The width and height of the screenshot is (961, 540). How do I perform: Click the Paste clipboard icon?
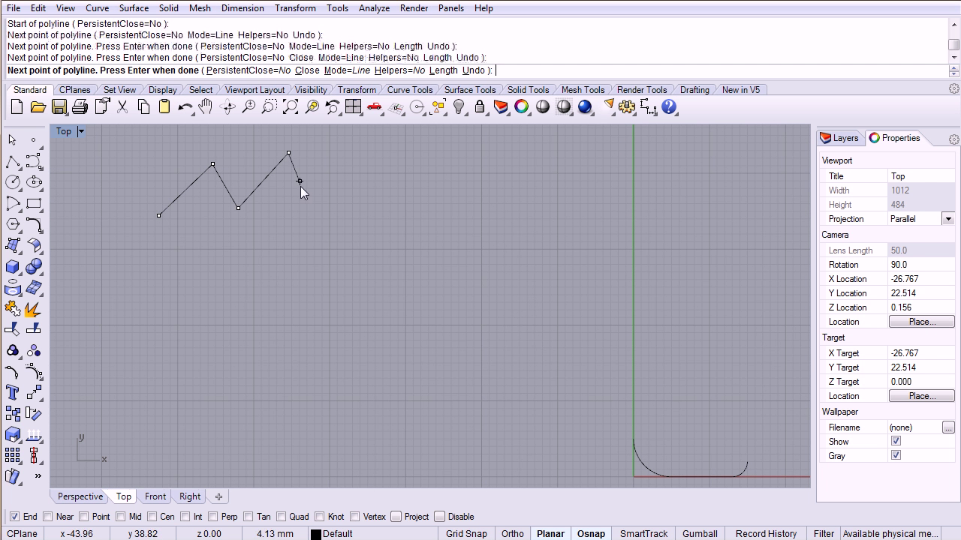pyautogui.click(x=164, y=107)
